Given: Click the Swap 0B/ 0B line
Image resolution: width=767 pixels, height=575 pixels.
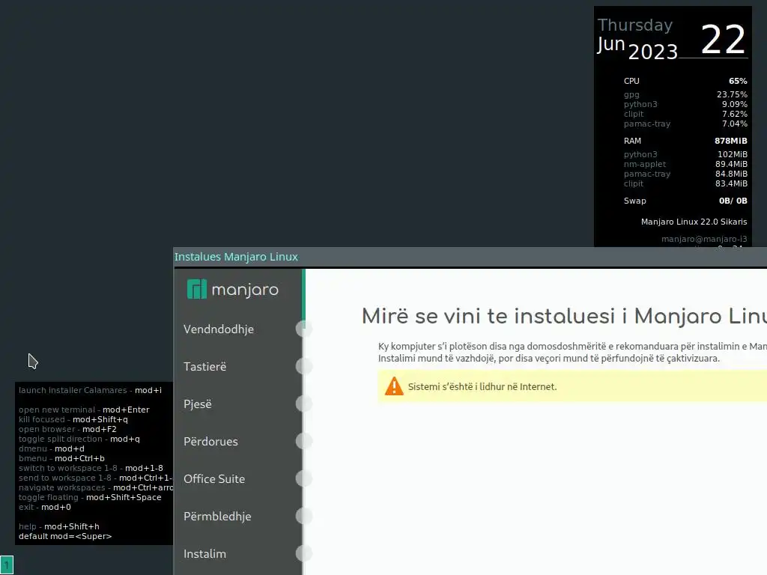Looking at the screenshot, I should click(685, 201).
